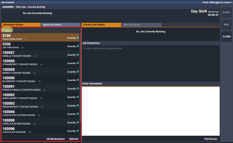The height and width of the screenshot is (143, 233).
Task: Click the END button
Action: [x=226, y=24]
